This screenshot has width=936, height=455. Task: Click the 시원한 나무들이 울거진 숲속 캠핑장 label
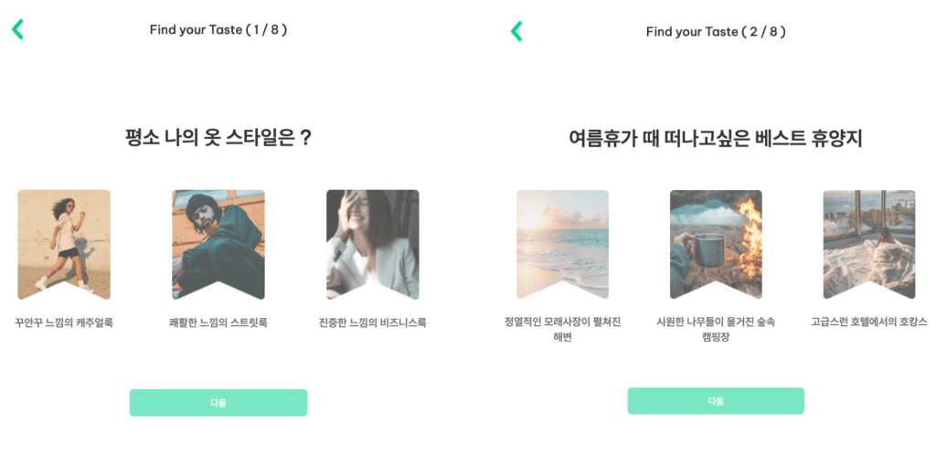coord(716,330)
